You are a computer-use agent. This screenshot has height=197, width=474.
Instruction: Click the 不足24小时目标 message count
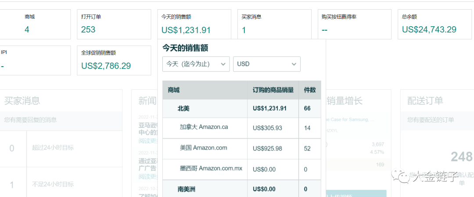(12, 185)
